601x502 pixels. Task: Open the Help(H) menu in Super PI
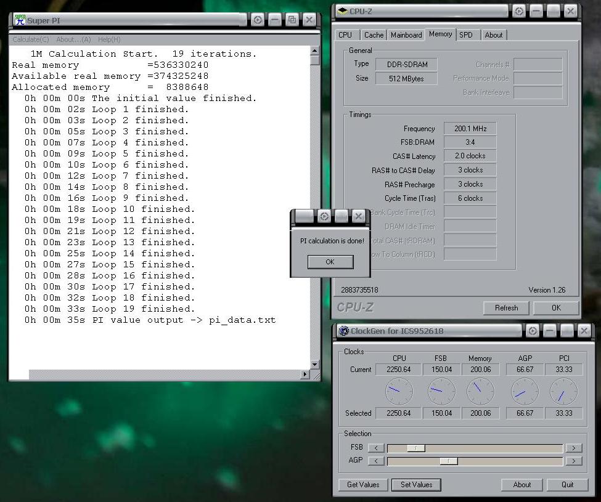(x=109, y=39)
